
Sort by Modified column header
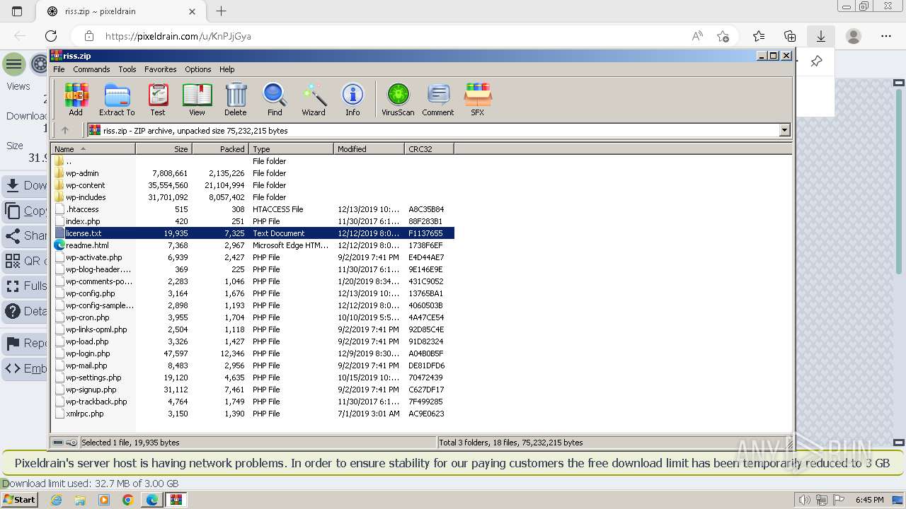click(x=369, y=148)
